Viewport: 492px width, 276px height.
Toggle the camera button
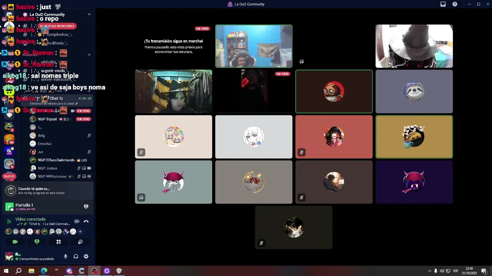15,242
